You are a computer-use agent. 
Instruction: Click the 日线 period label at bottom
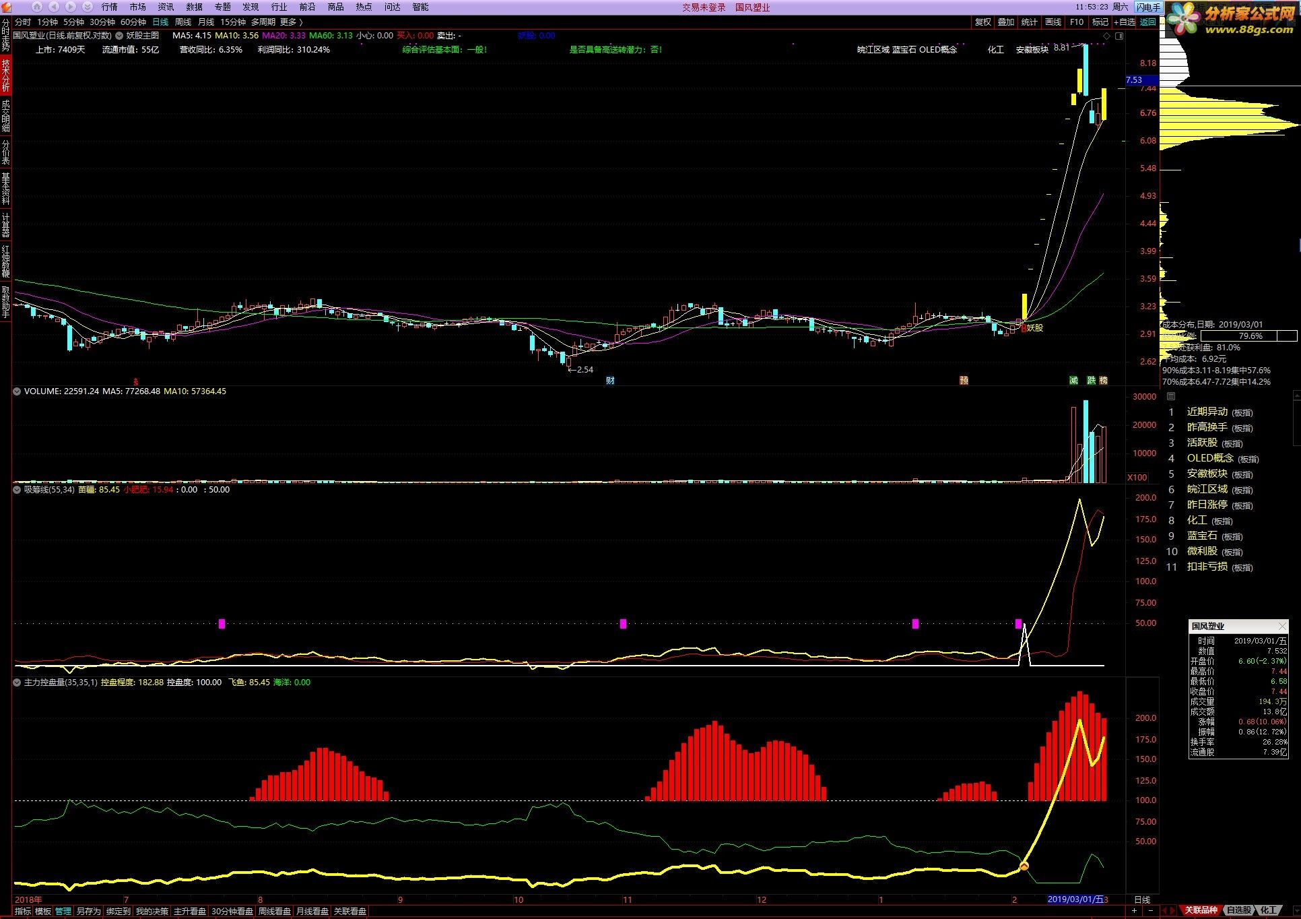pyautogui.click(x=1143, y=899)
